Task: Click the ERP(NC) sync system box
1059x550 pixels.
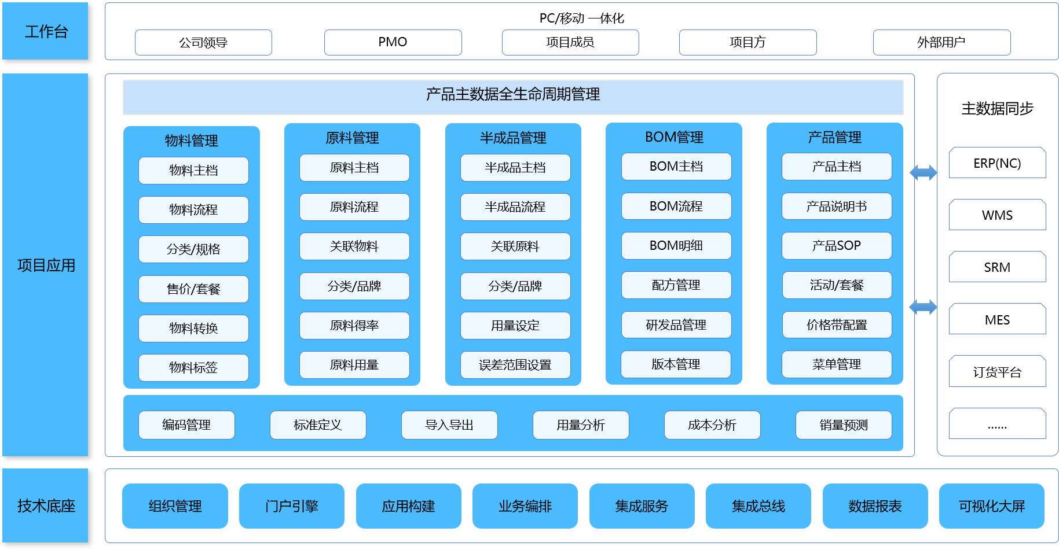Action: [x=997, y=163]
